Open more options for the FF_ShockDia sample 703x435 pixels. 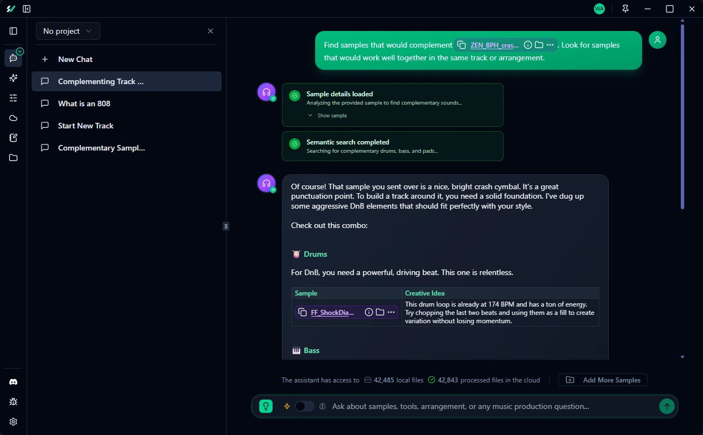coord(391,312)
